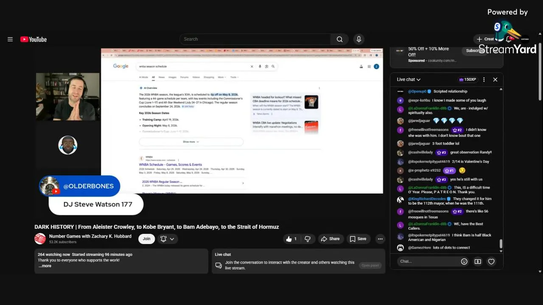Open Number Games channel avatar
Screen dimensions: 543x305
pyautogui.click(x=40, y=239)
